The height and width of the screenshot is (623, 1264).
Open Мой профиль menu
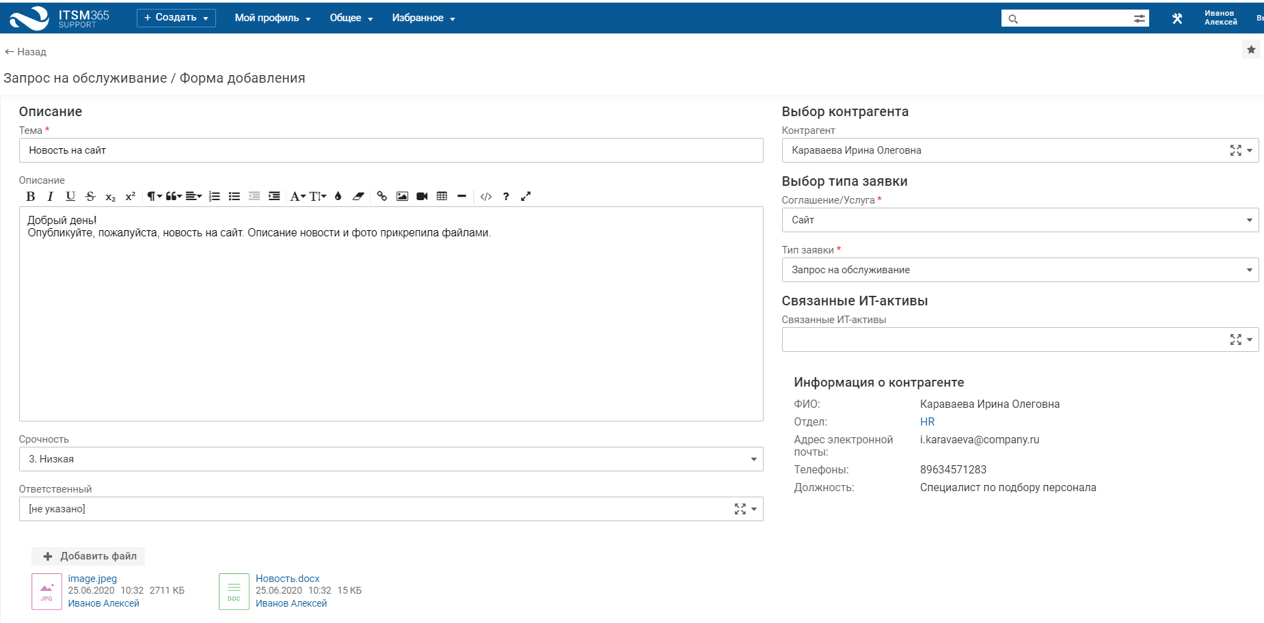click(273, 18)
